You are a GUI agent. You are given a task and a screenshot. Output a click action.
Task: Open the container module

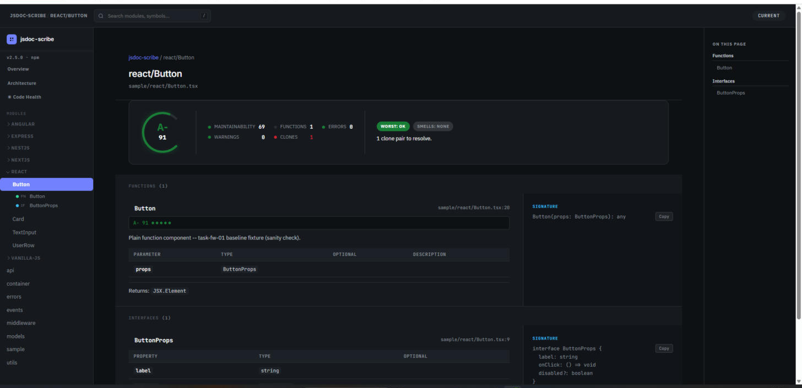tap(18, 284)
